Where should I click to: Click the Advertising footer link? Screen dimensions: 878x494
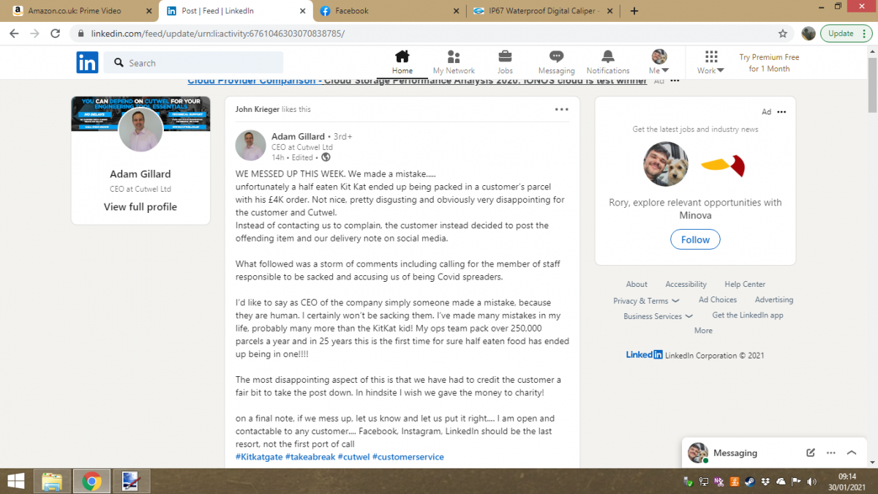pos(774,300)
